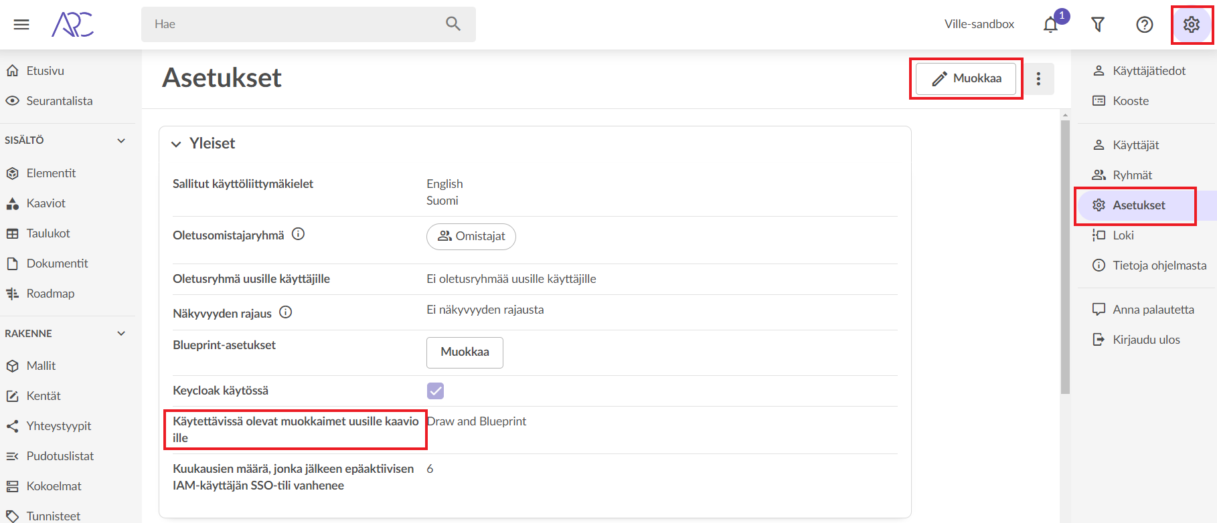
Task: Collapse the Yleiset section
Action: [x=176, y=144]
